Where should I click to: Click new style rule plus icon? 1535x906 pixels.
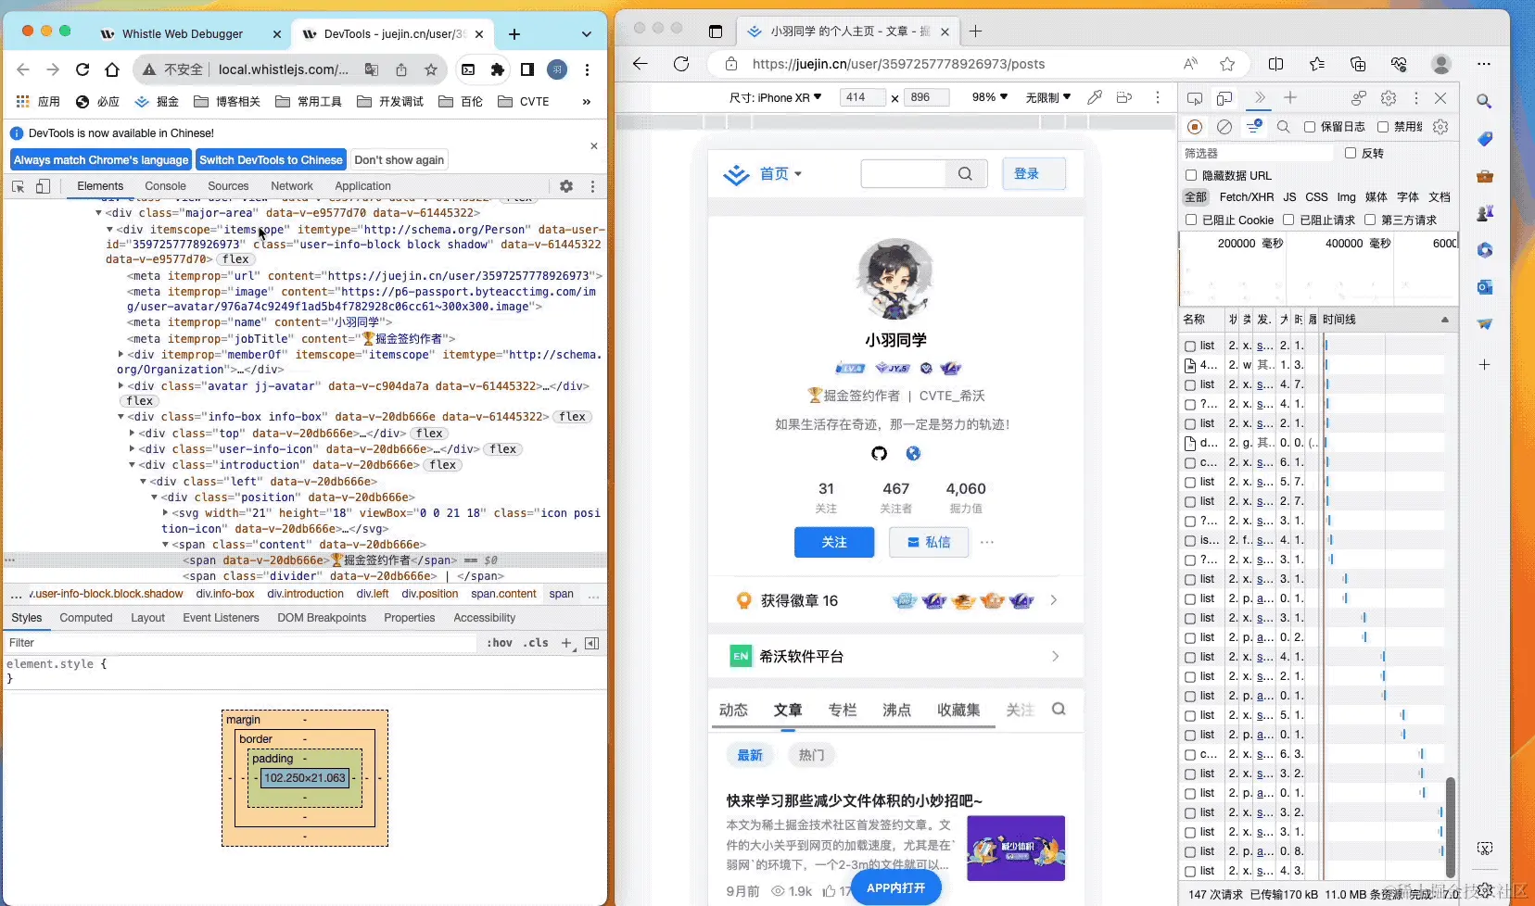click(567, 643)
